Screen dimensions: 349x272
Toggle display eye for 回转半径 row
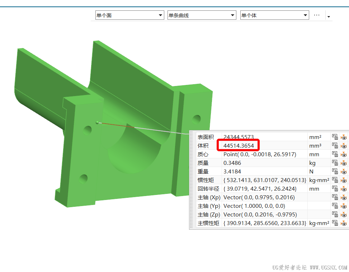click(344, 189)
